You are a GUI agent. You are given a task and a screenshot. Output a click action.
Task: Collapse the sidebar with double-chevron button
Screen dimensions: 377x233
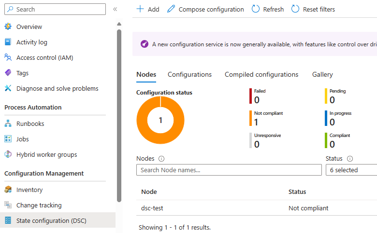(x=115, y=9)
